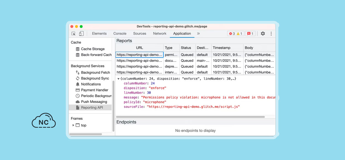Select the Background Sync service
The width and height of the screenshot is (345, 160).
pos(92,78)
